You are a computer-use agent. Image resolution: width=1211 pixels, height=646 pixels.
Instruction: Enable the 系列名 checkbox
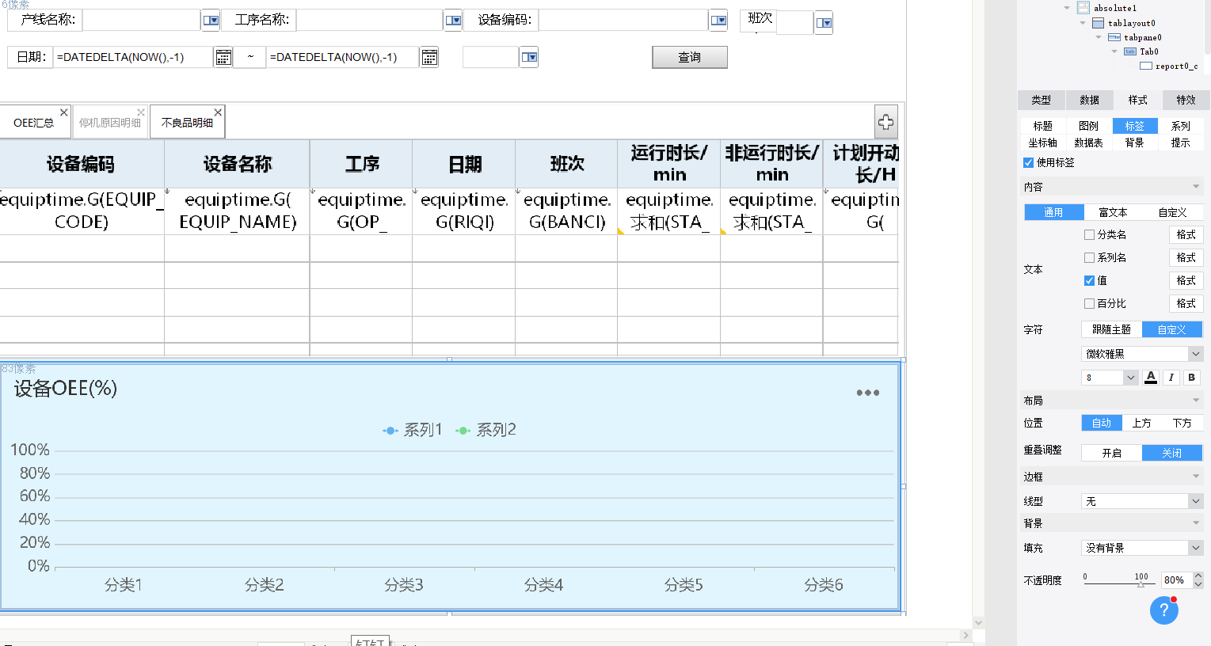[x=1089, y=257]
